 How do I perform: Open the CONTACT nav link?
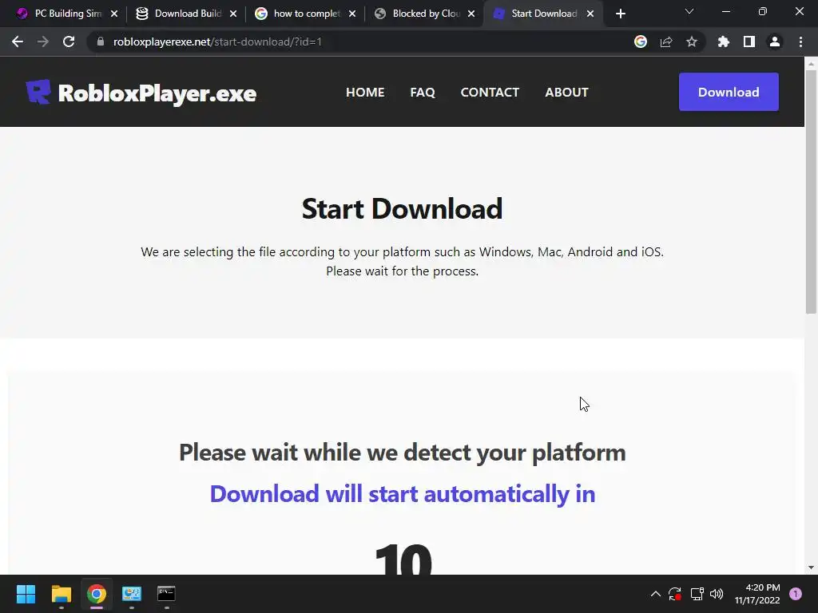coord(490,93)
